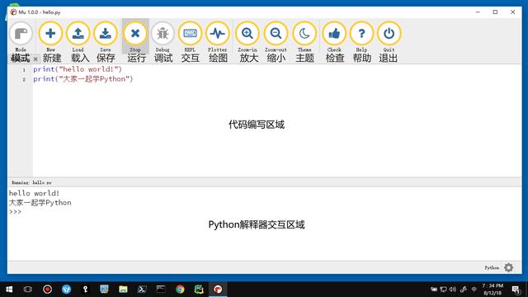Click 'Running: hello.py' panel header
This screenshot has height=297, width=528.
[x=31, y=182]
